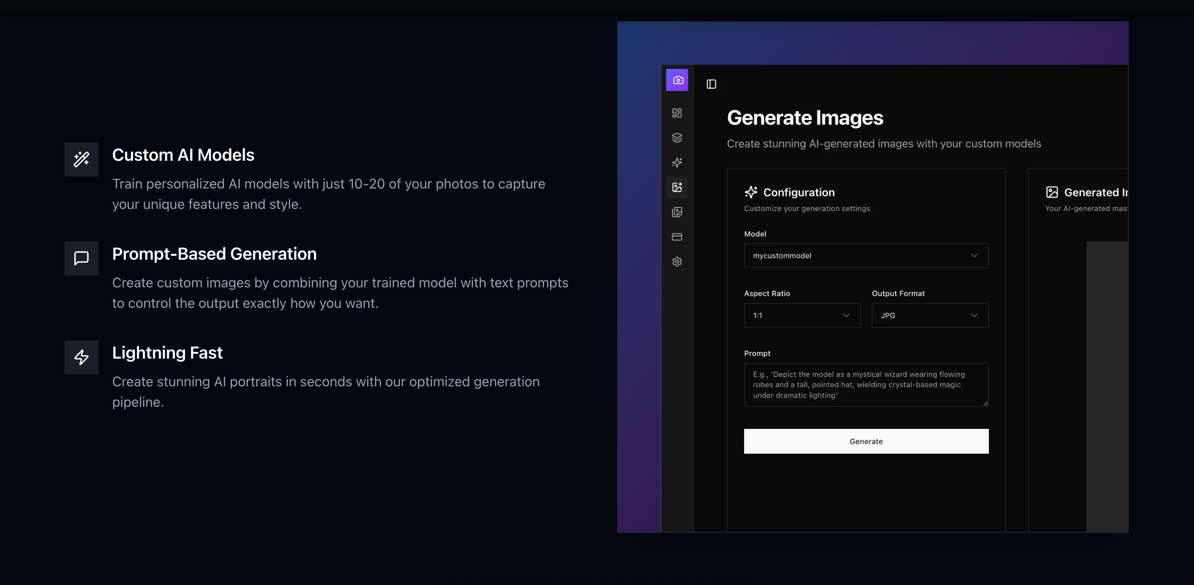
Task: Select the camera tool in the sidebar
Action: (x=677, y=80)
